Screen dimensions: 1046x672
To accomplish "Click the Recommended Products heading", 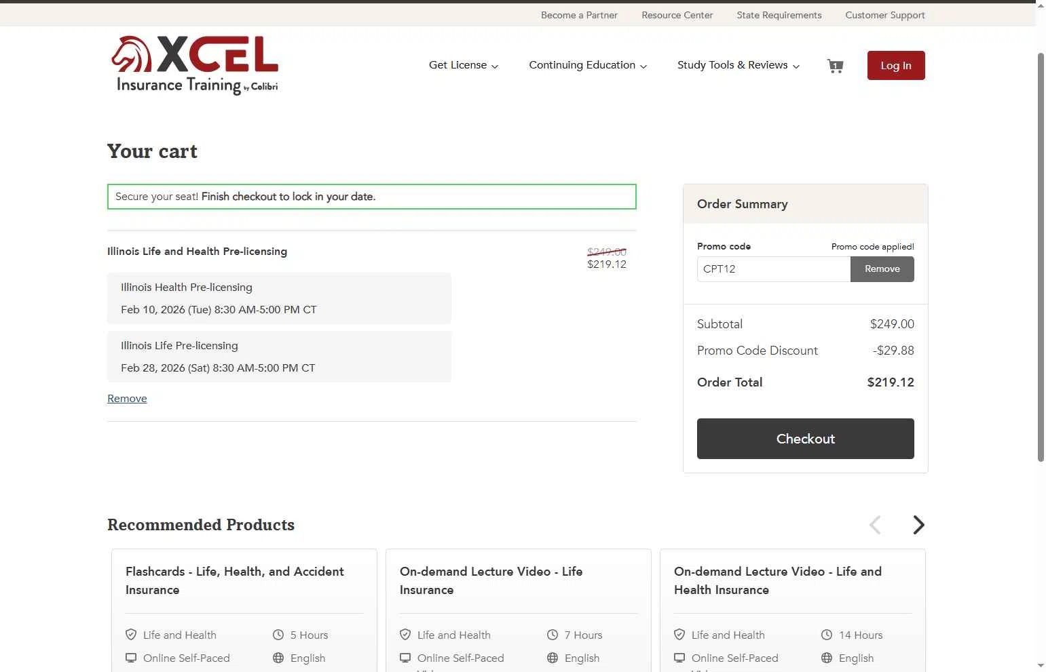I will click(x=201, y=525).
